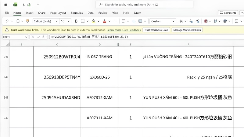Open the app launcher waffle icon
This screenshot has width=244, height=137.
pos(5,5)
